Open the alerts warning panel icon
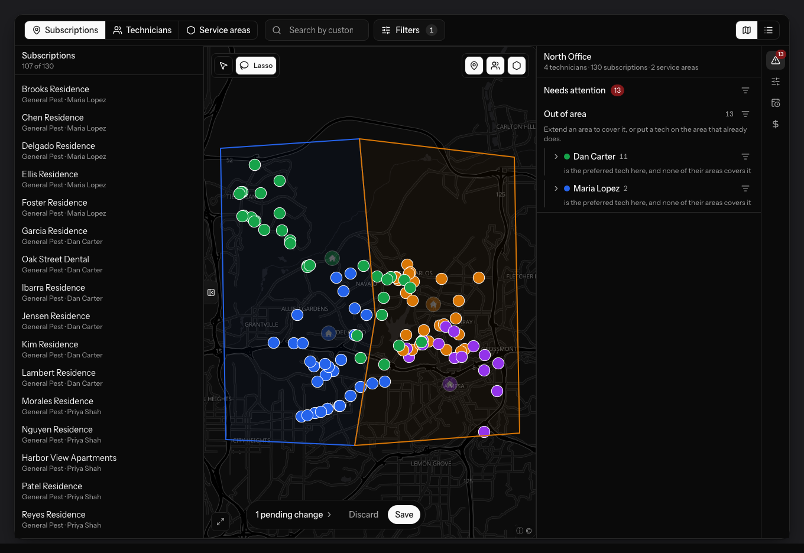 pyautogui.click(x=776, y=60)
